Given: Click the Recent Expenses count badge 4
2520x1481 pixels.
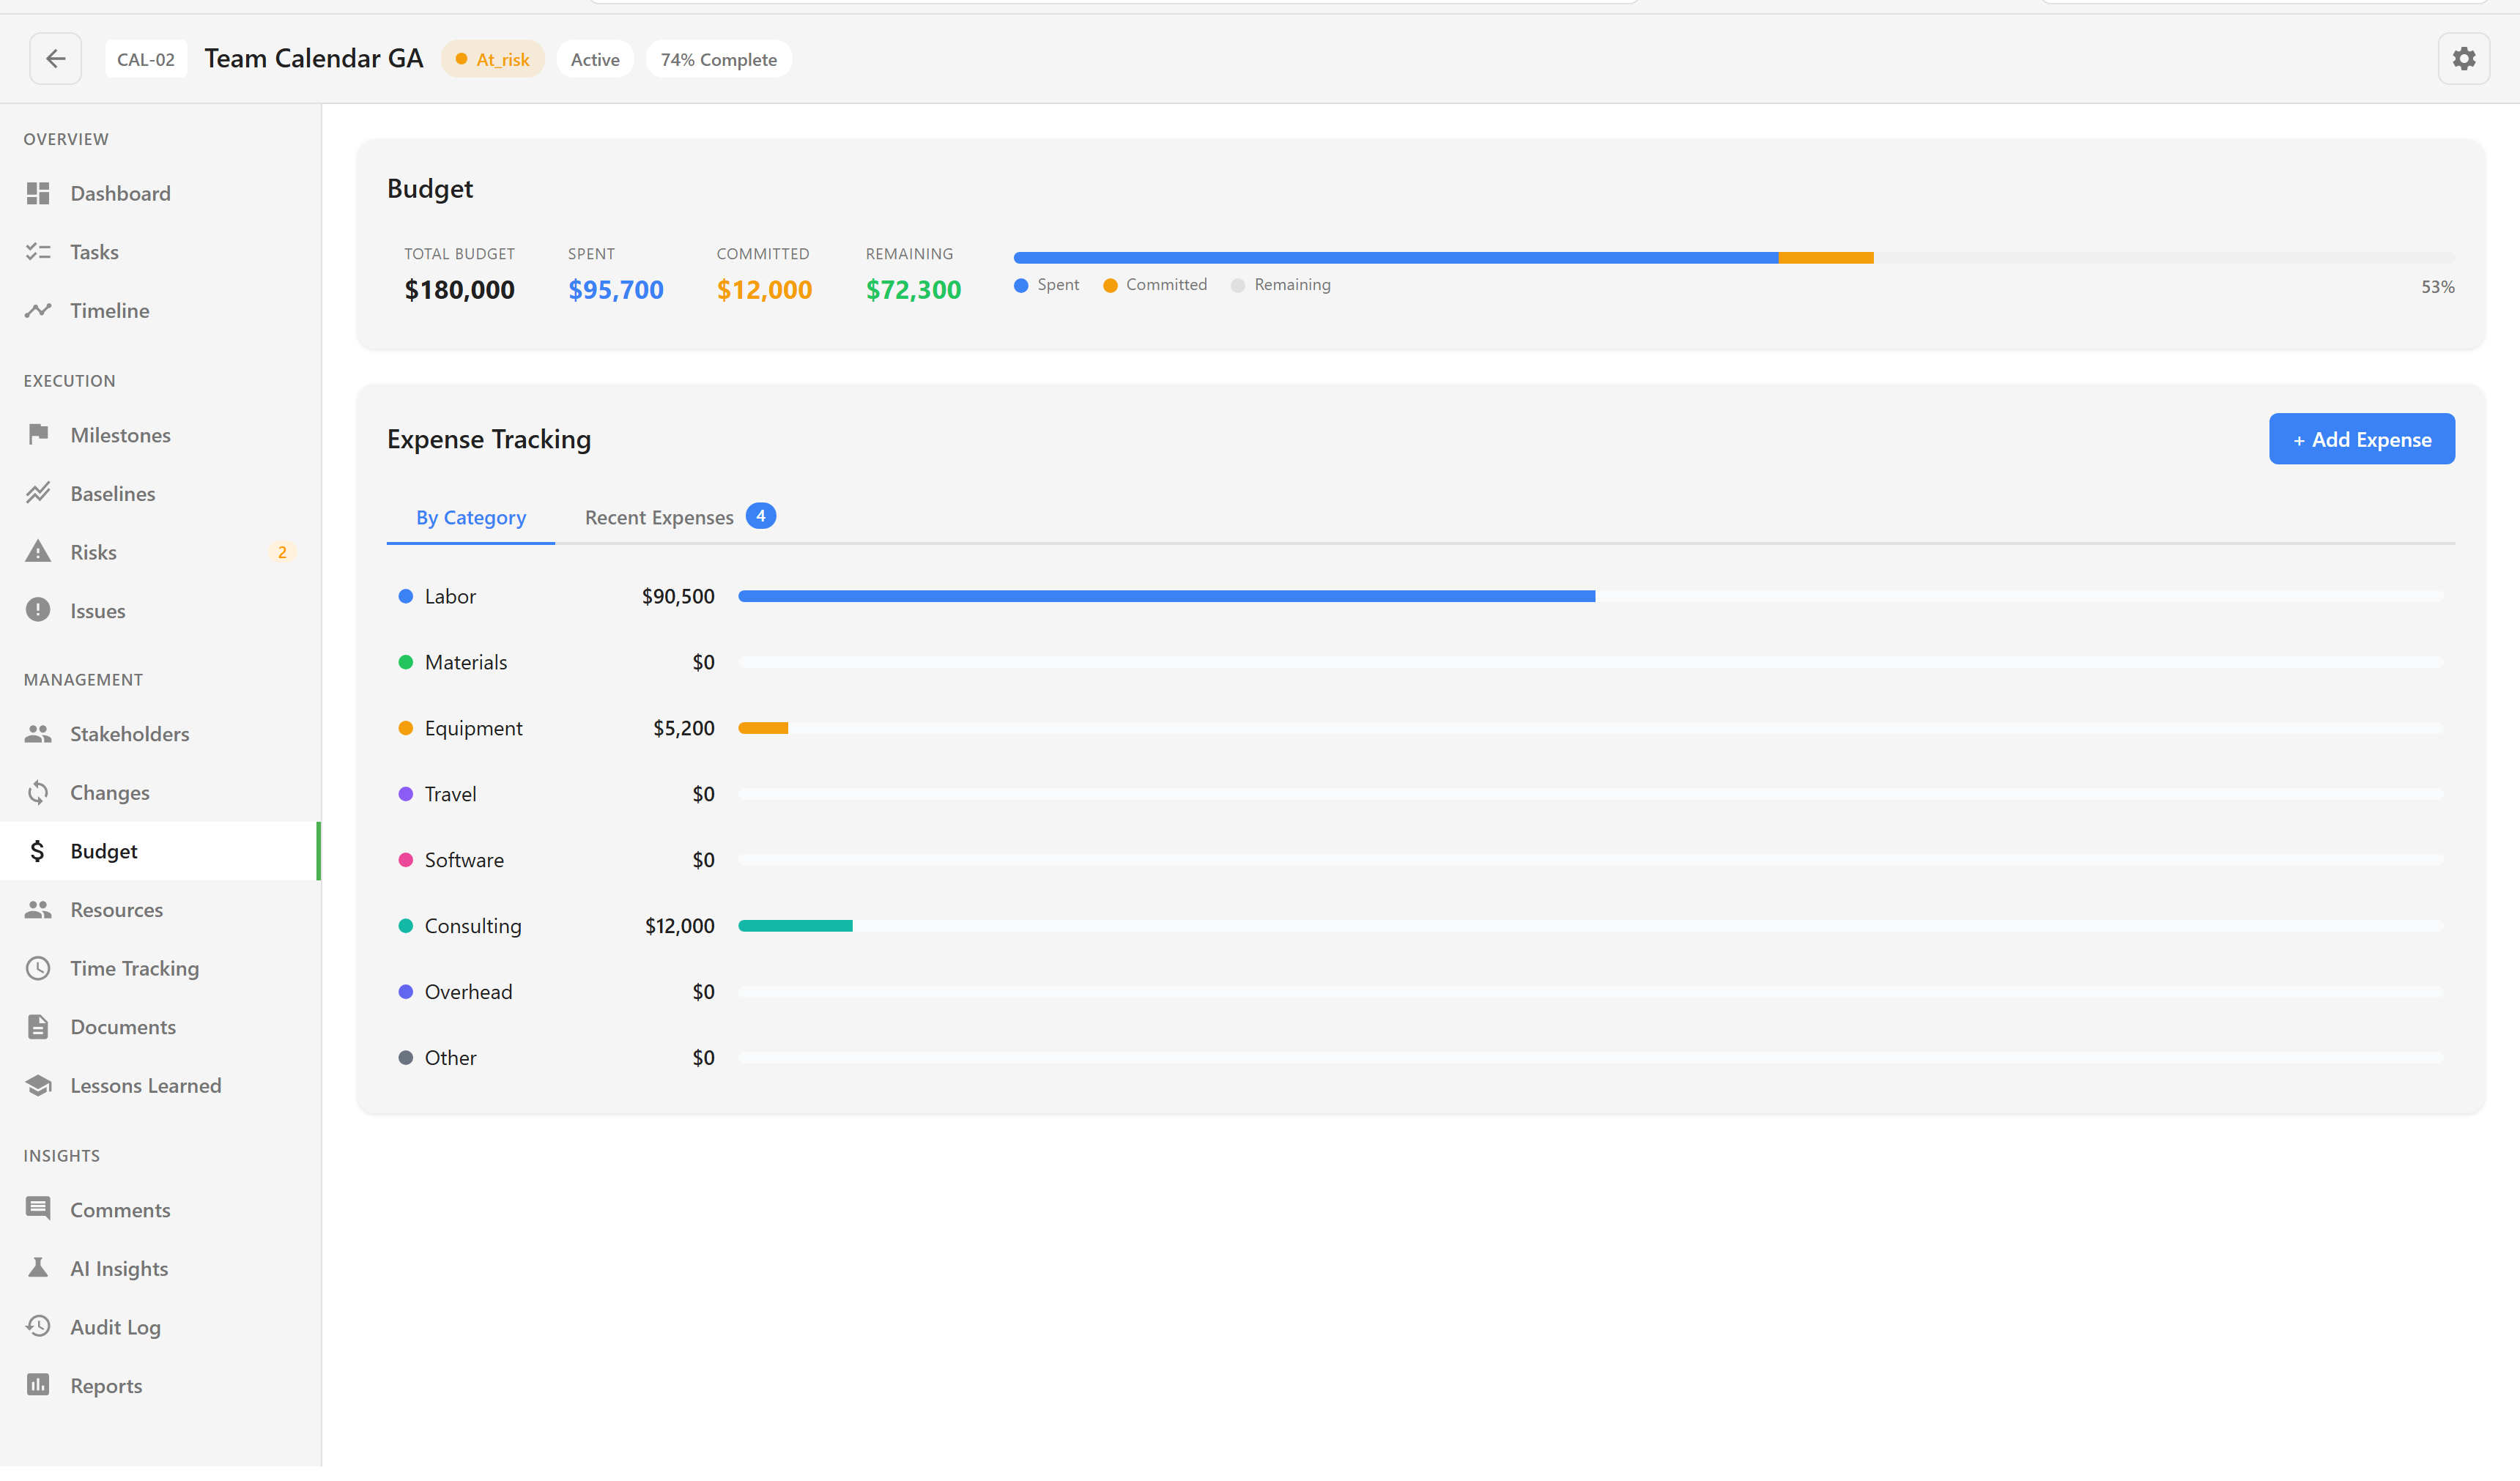Looking at the screenshot, I should coord(760,517).
